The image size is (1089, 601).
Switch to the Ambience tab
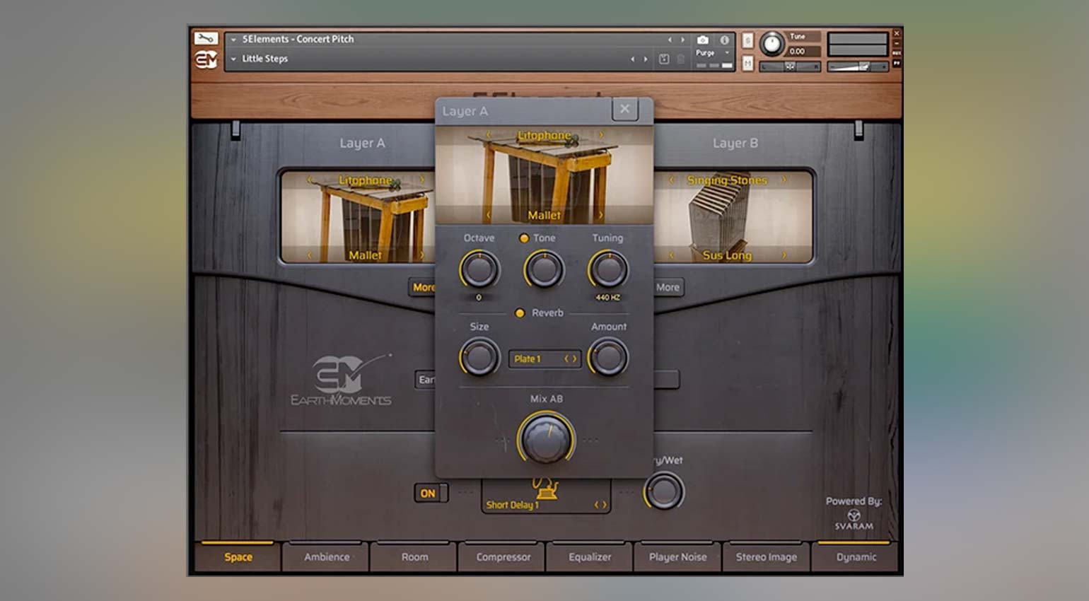(326, 557)
